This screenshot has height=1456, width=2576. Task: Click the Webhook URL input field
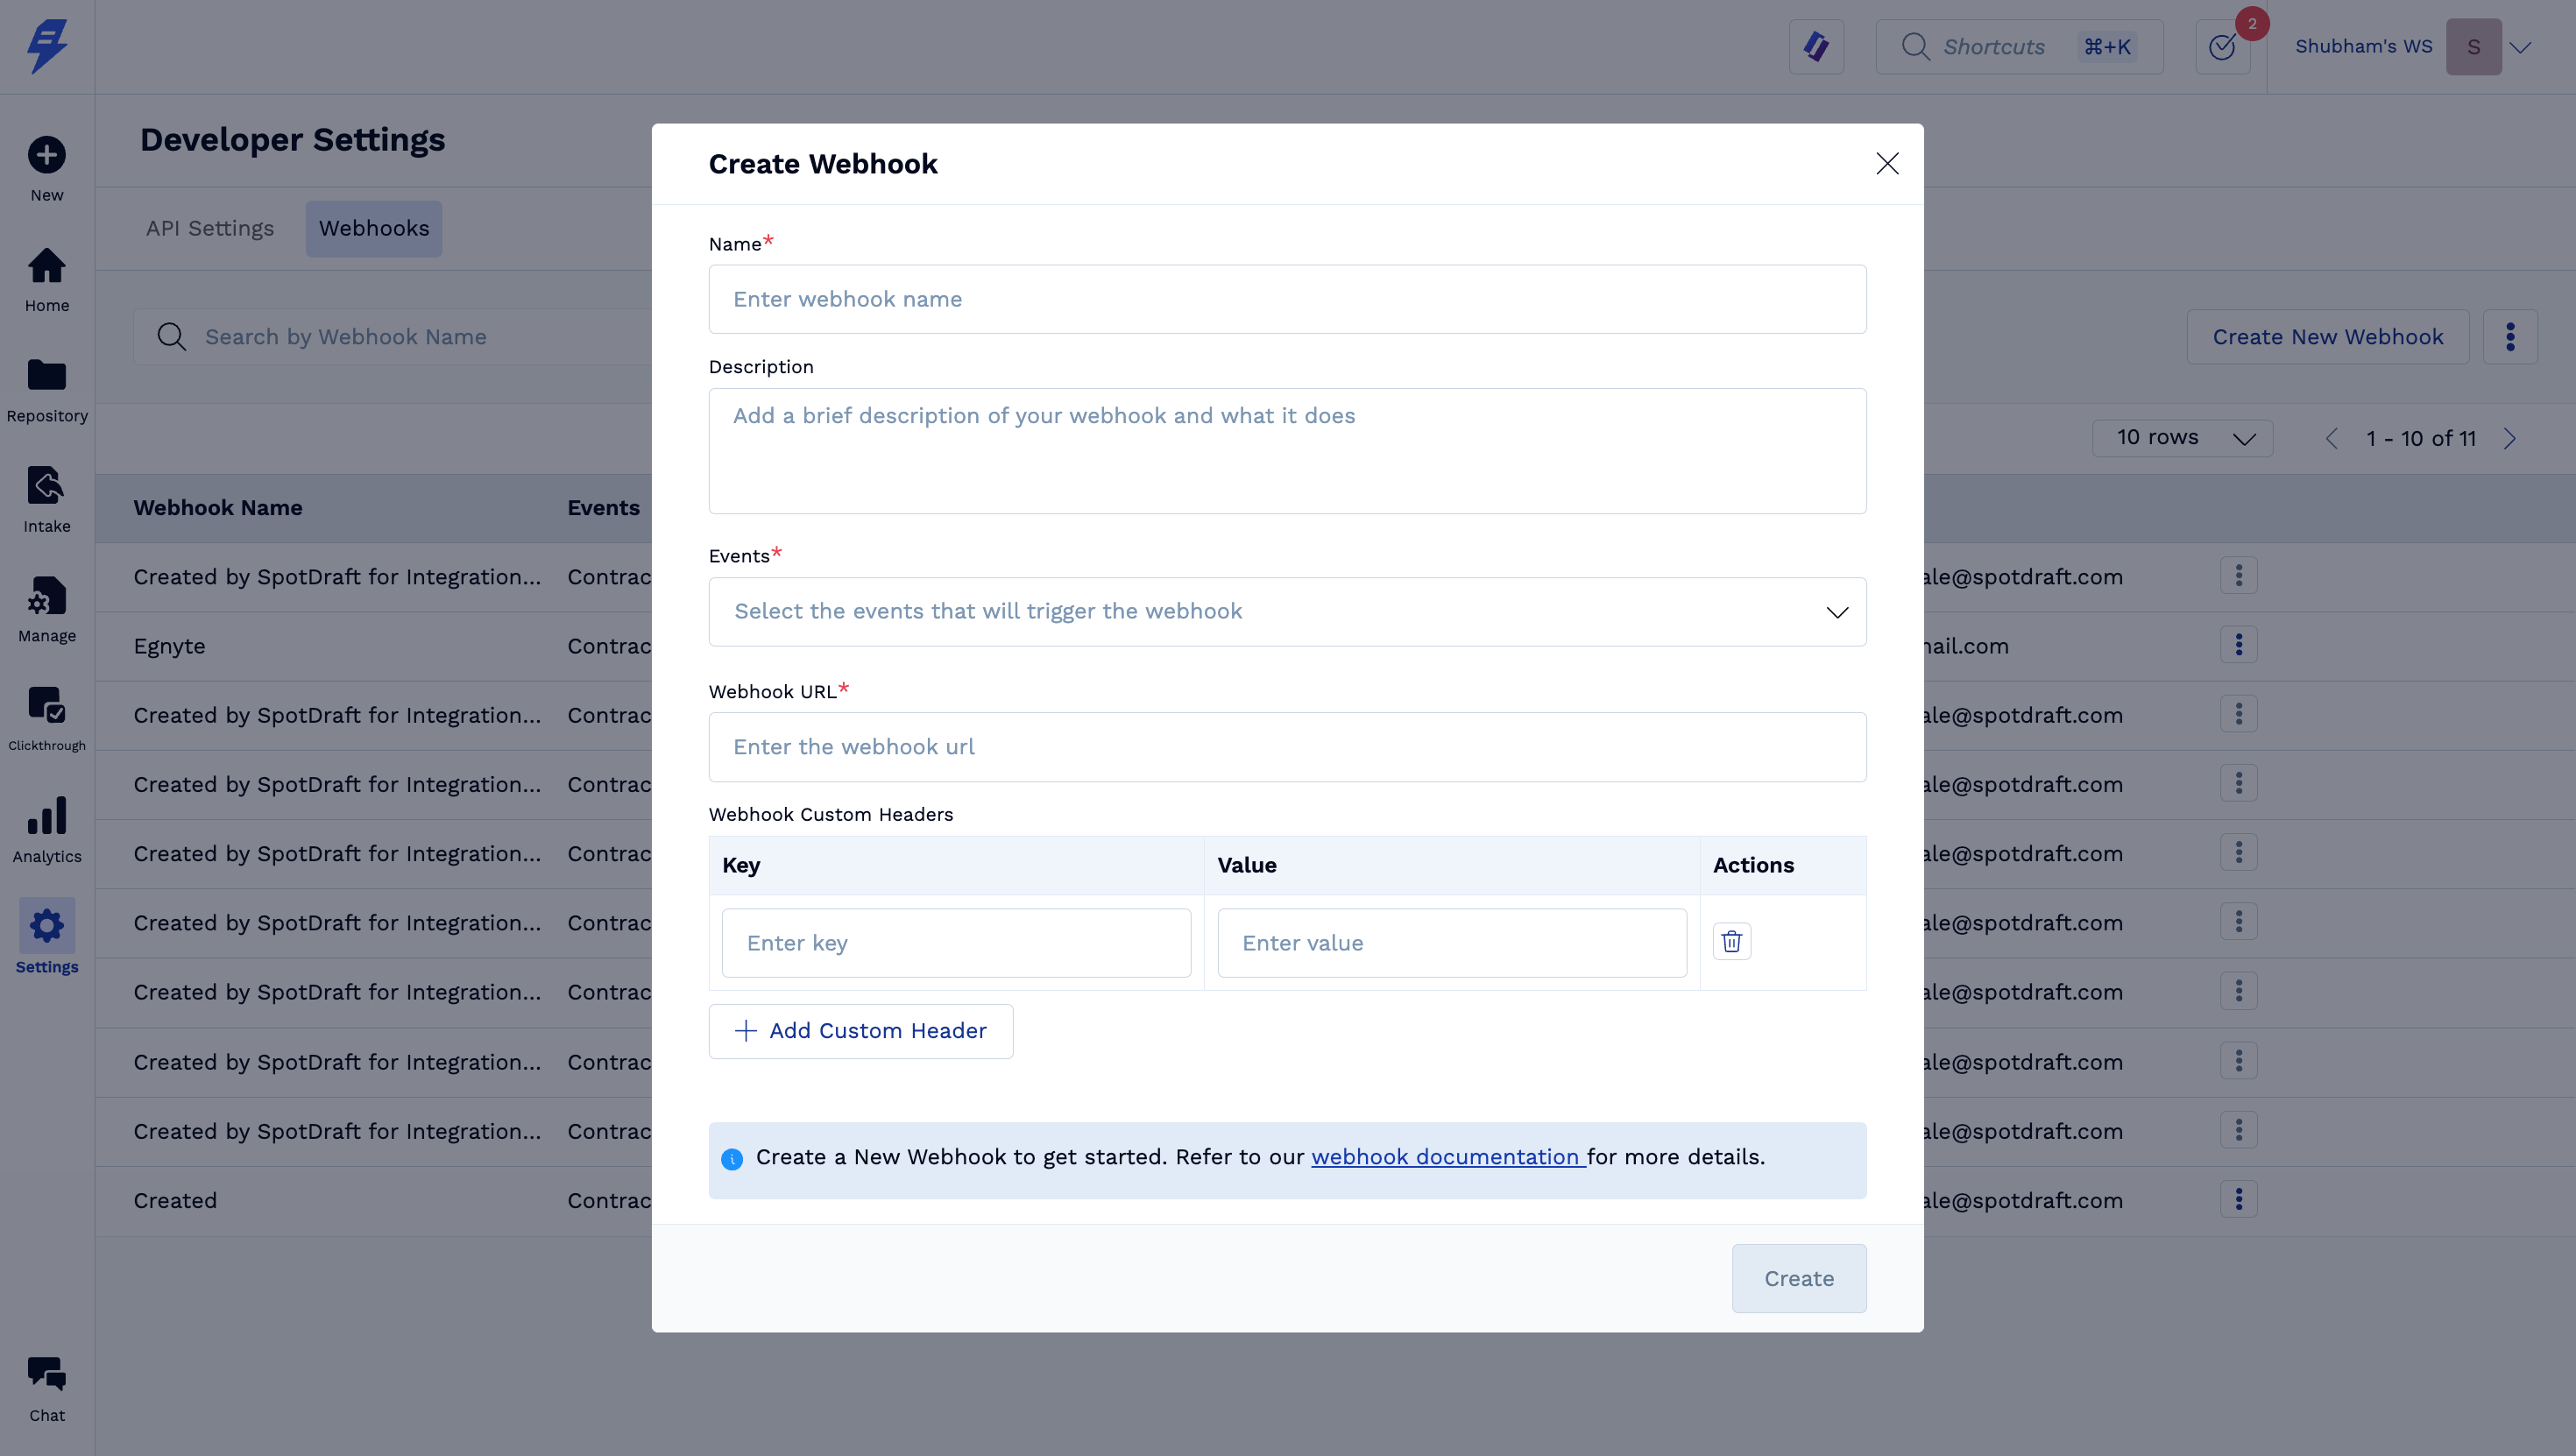click(1287, 747)
